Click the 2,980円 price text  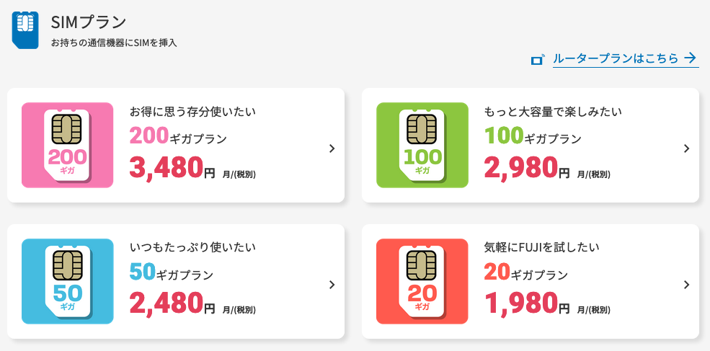(x=527, y=168)
